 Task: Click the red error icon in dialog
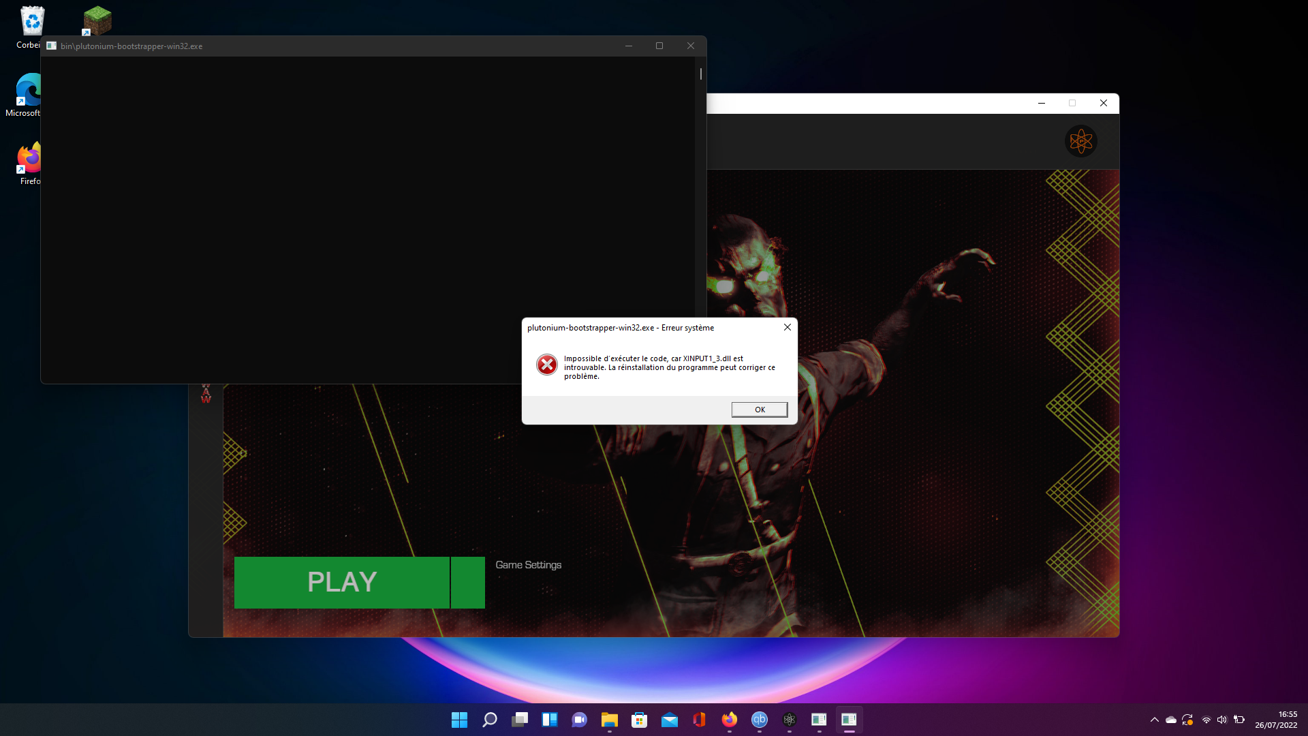(x=546, y=365)
